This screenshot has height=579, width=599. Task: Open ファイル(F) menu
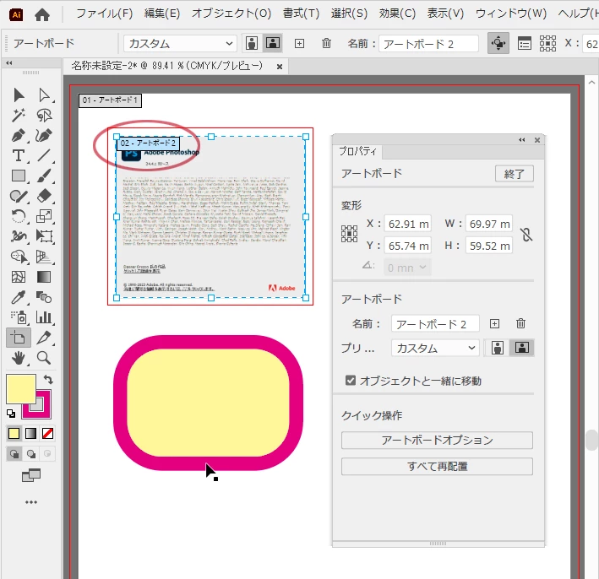(x=104, y=14)
